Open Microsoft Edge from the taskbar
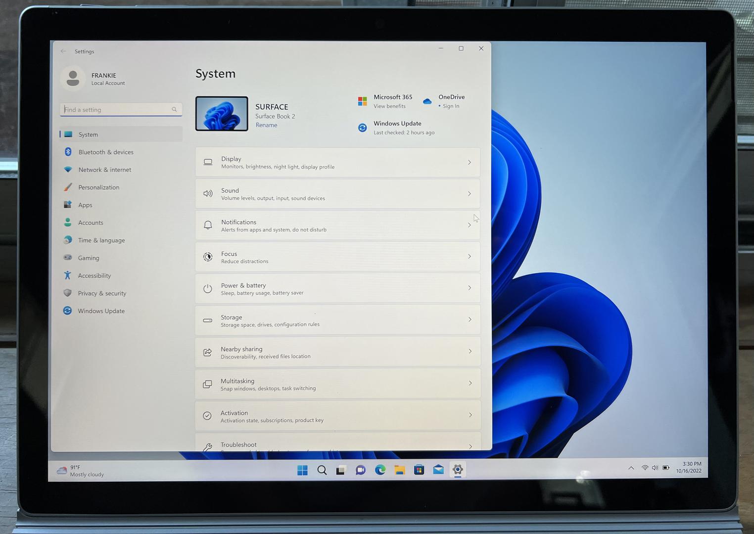Viewport: 754px width, 534px height. tap(380, 470)
